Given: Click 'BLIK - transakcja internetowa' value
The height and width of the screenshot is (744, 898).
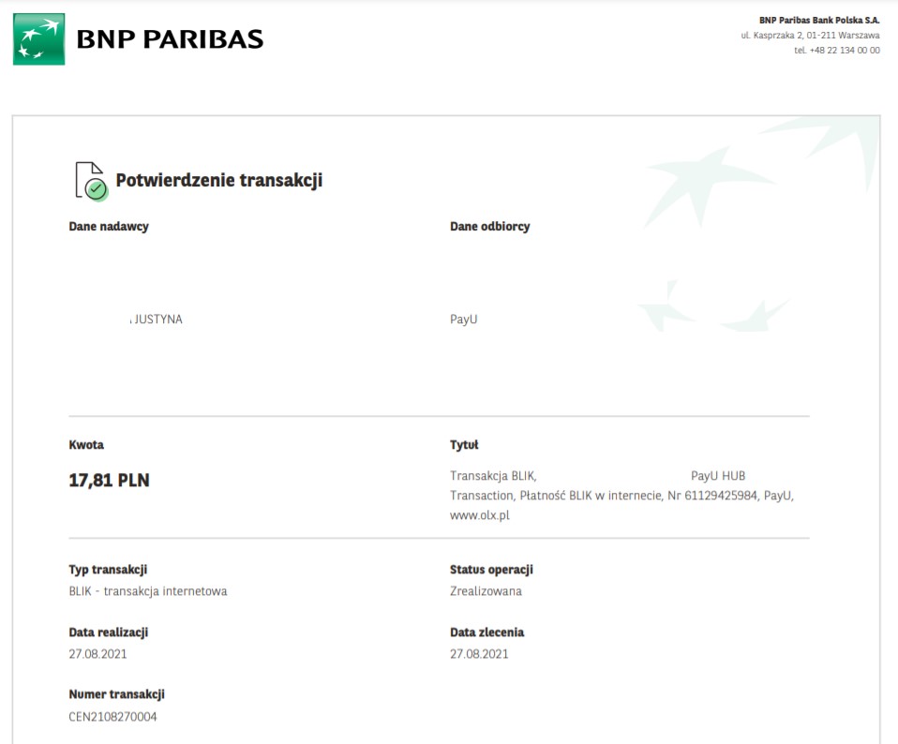Looking at the screenshot, I should [x=148, y=591].
